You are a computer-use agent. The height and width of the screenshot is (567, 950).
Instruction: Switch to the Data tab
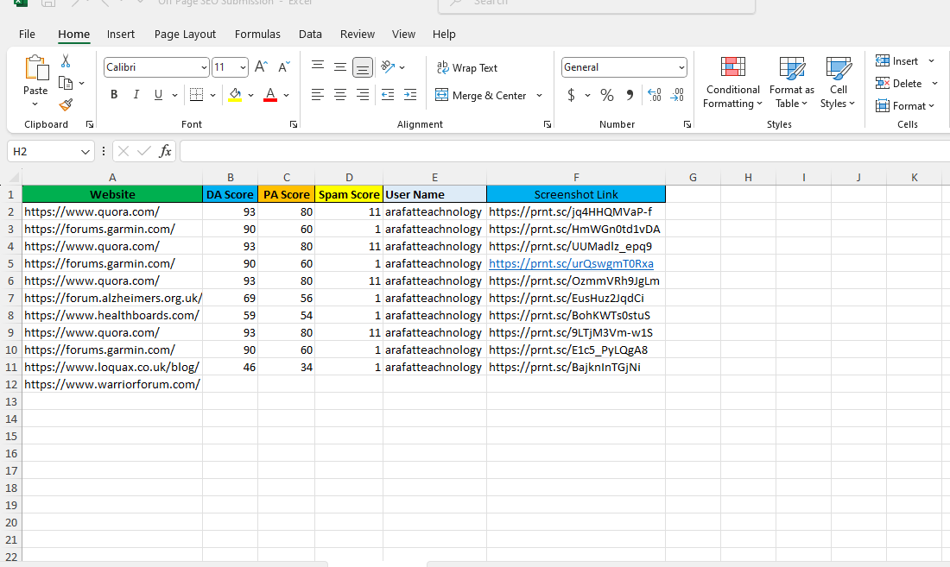click(310, 34)
